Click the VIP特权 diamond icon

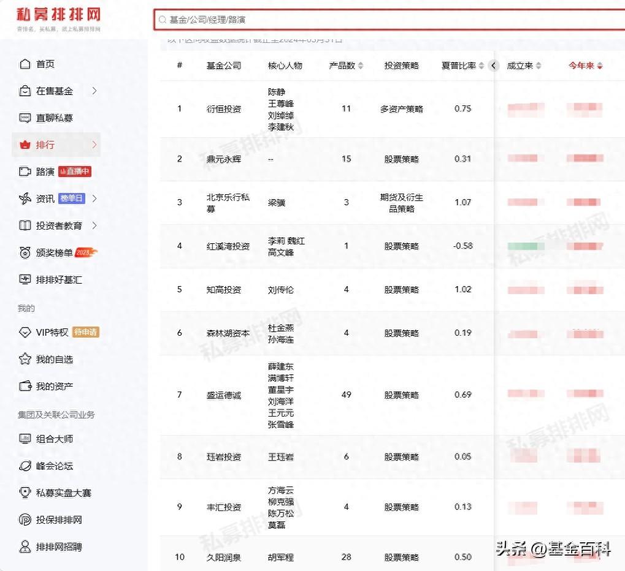25,332
